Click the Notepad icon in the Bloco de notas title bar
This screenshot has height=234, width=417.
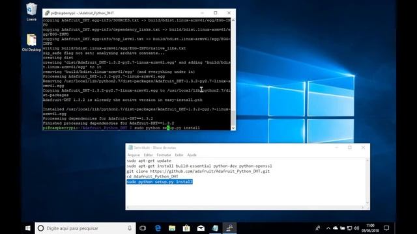tap(130, 148)
